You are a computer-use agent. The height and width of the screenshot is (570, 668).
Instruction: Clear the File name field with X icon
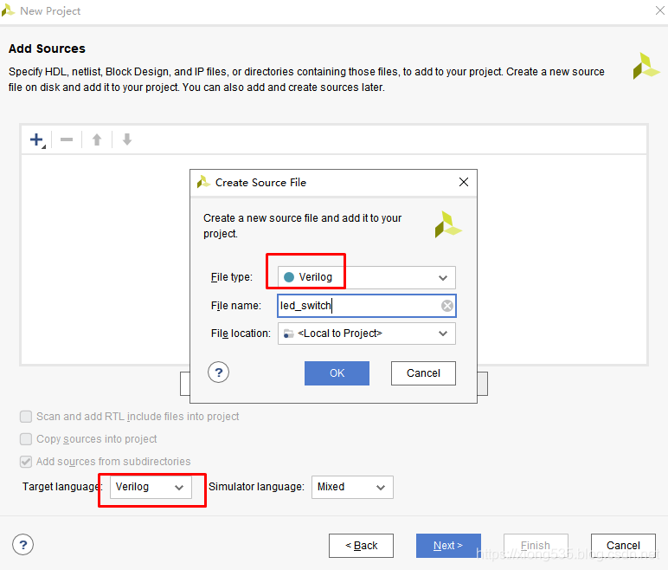(446, 306)
